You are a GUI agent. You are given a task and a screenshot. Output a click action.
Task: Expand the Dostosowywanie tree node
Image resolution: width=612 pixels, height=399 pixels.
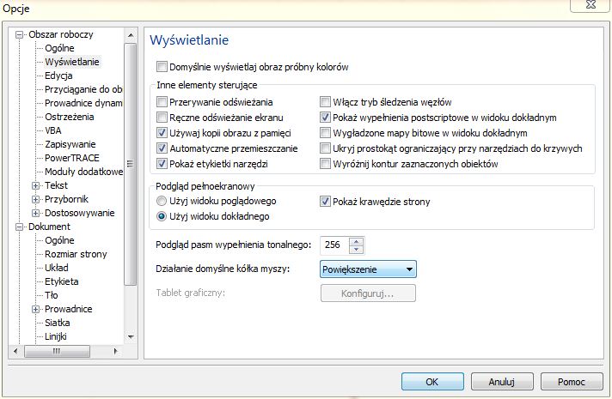35,213
